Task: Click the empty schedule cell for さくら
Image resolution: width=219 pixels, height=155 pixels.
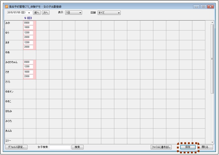Action: (30, 84)
